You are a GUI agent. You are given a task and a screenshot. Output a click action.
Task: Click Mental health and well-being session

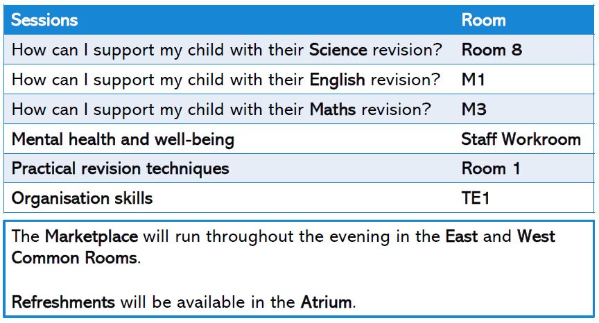coord(123,139)
